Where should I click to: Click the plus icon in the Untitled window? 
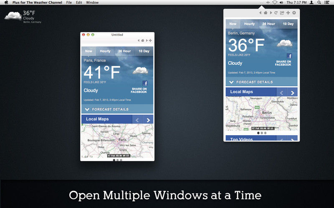point(150,40)
